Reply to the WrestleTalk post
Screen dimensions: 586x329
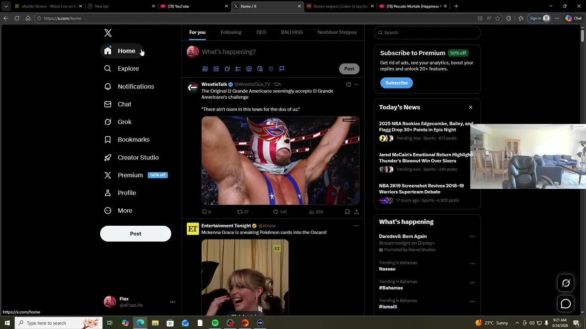206,212
